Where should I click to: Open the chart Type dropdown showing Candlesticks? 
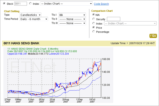coord(30,15)
